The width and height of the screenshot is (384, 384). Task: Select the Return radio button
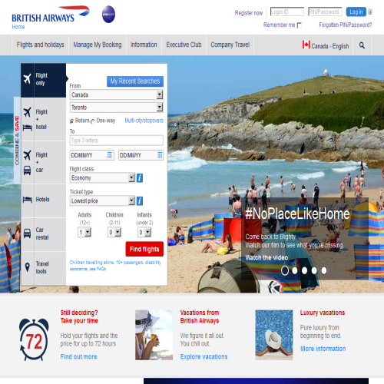click(72, 121)
